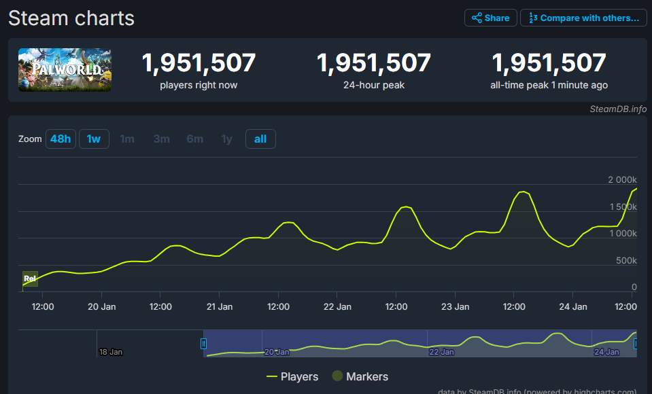Click the all-time peak 1 minute ago text
652x394 pixels.
pyautogui.click(x=549, y=85)
